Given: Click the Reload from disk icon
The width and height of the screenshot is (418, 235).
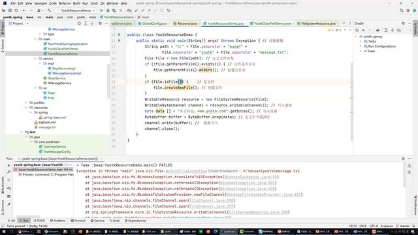Looking at the screenshot, I should click(16, 10).
